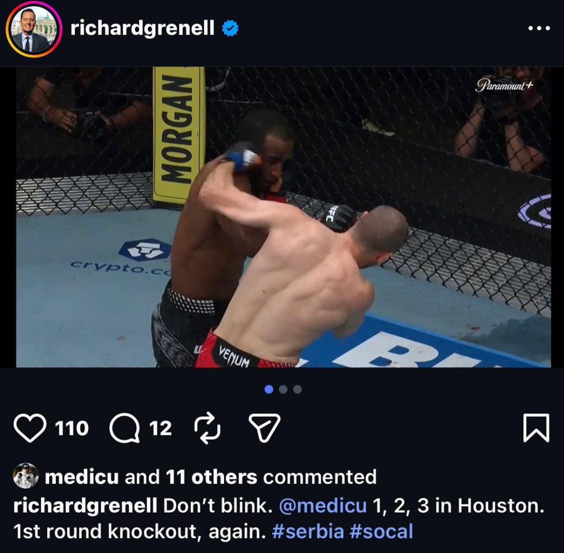This screenshot has height=553, width=564.
Task: Like the post with the heart icon
Action: 30,428
